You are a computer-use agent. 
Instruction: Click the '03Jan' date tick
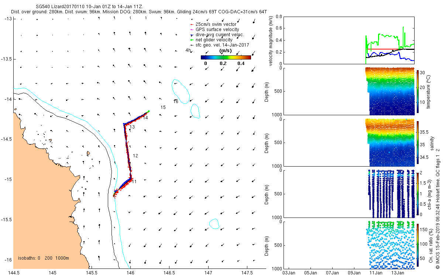(x=289, y=273)
